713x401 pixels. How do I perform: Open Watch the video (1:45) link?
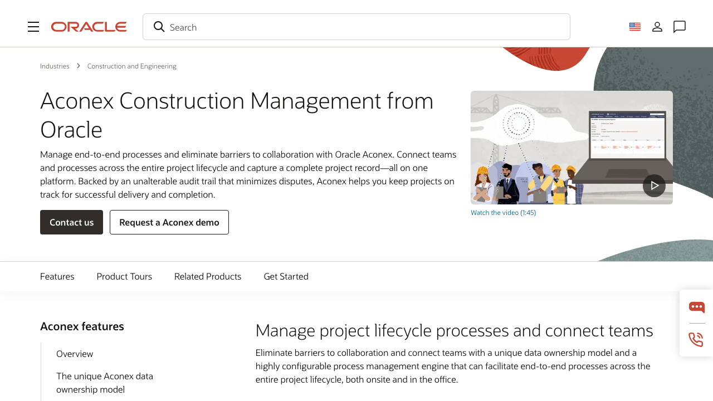pos(503,212)
